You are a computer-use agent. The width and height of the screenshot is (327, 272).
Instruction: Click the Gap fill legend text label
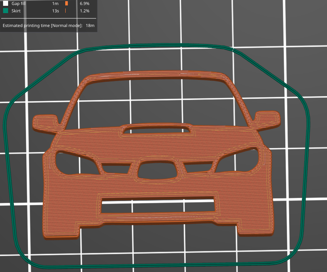pos(18,3)
